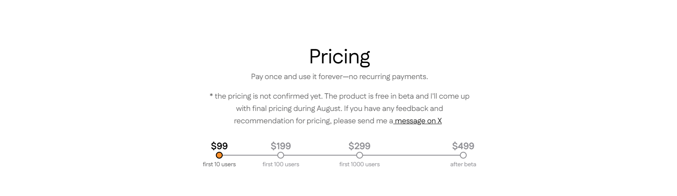
Task: Click slider track between $99 and $199
Action: click(250, 155)
